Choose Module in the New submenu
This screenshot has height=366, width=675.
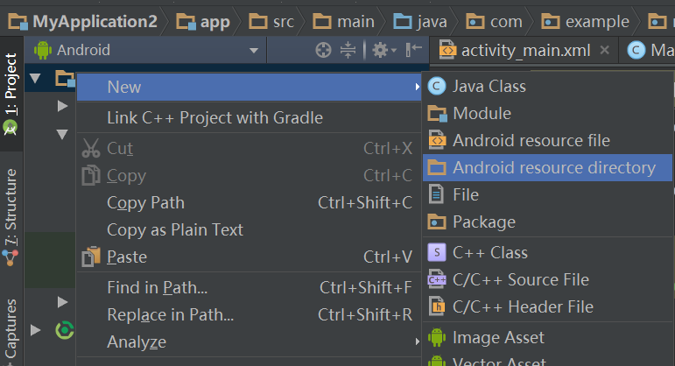[481, 113]
